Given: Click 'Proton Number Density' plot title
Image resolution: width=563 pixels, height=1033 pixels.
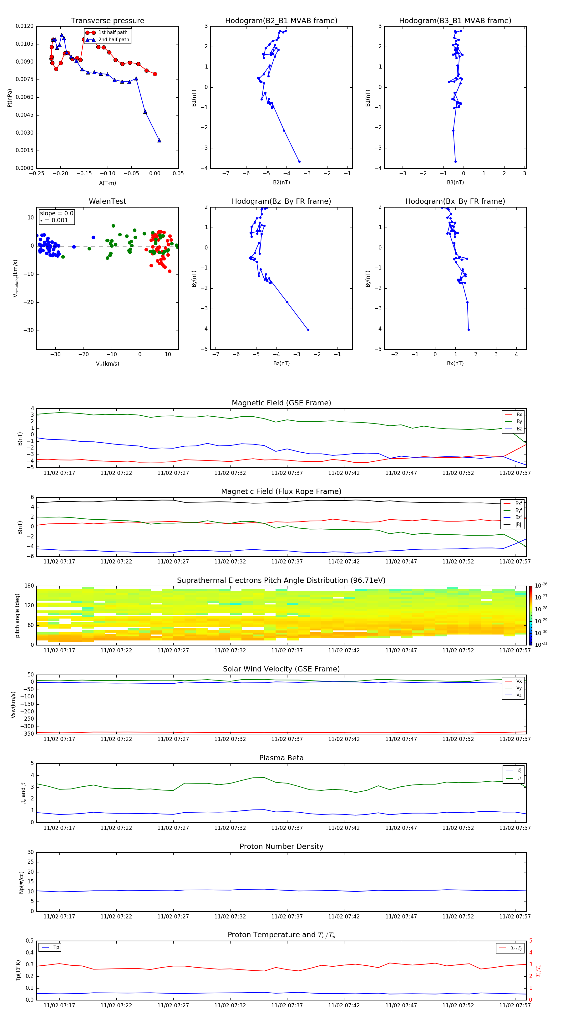Looking at the screenshot, I should pos(281,846).
